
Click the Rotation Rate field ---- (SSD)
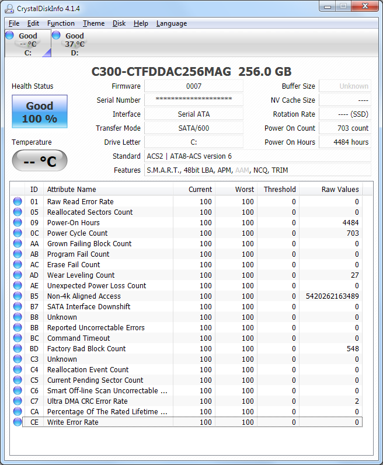coord(345,114)
